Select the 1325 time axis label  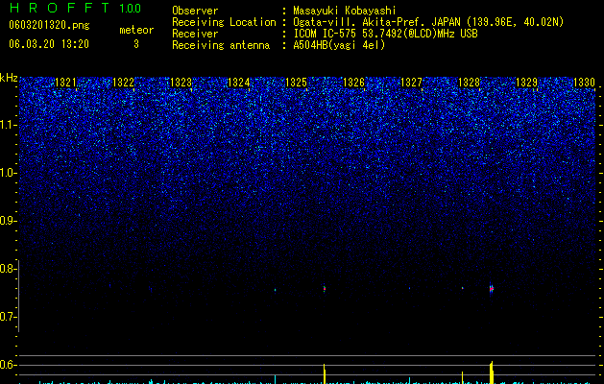point(296,83)
